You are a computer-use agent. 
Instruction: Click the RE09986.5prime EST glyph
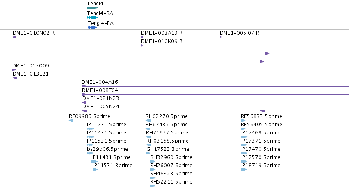click(71, 121)
